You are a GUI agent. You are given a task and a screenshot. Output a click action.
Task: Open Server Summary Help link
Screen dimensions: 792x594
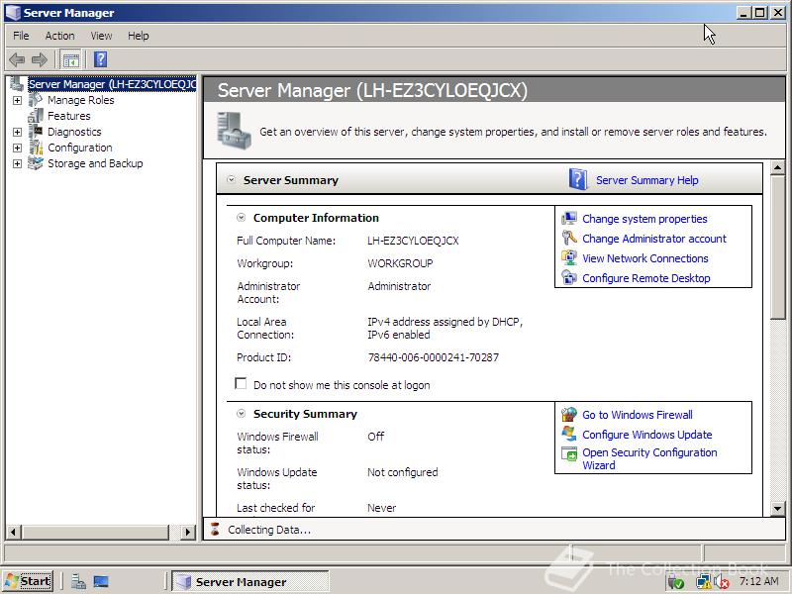(x=647, y=180)
